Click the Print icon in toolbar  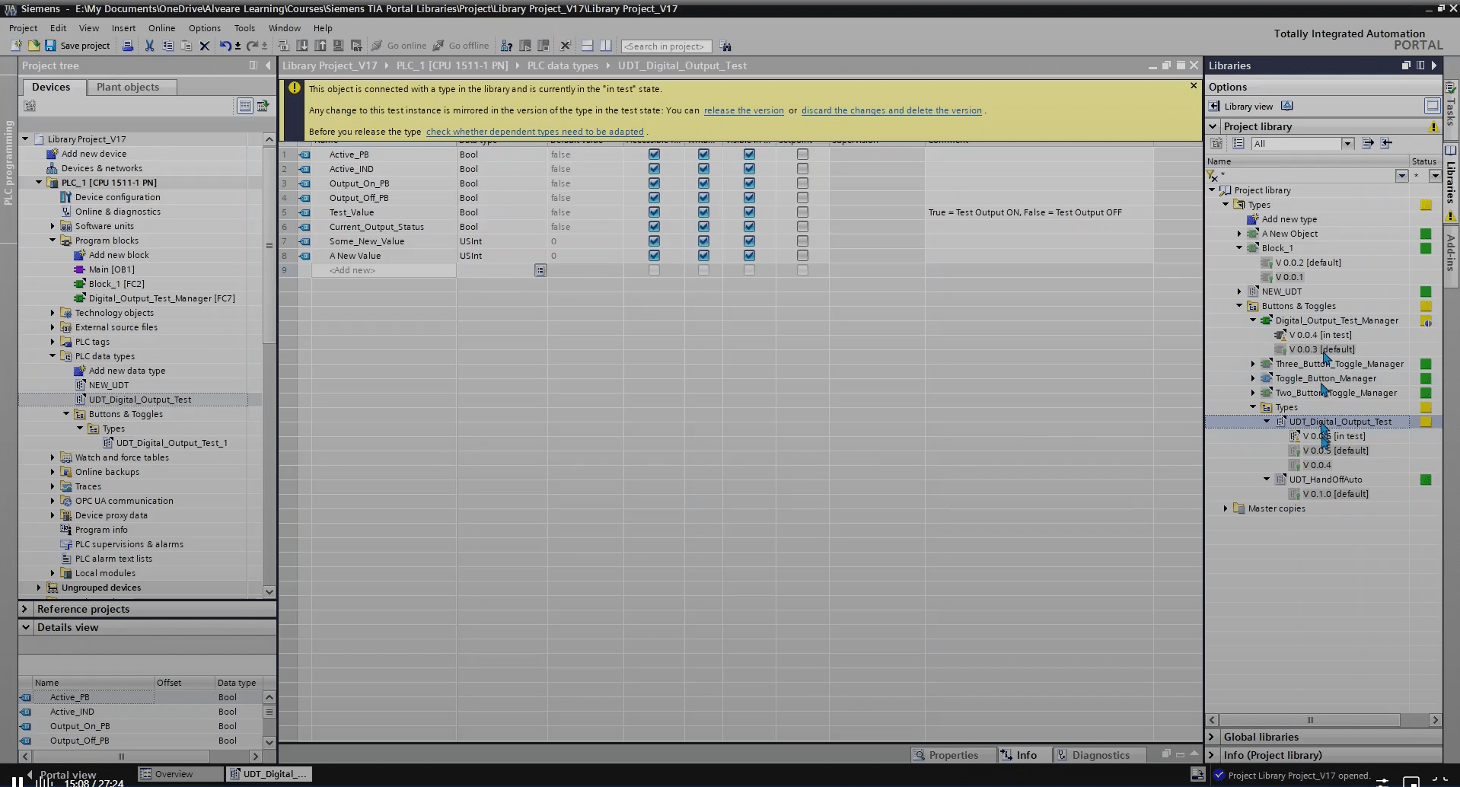[128, 46]
